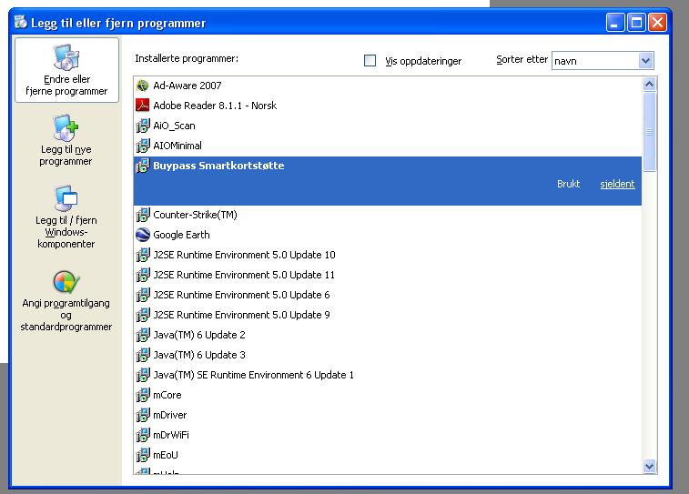
Task: Click the J2SE 5.0 Update 11 icon
Action: pos(143,275)
